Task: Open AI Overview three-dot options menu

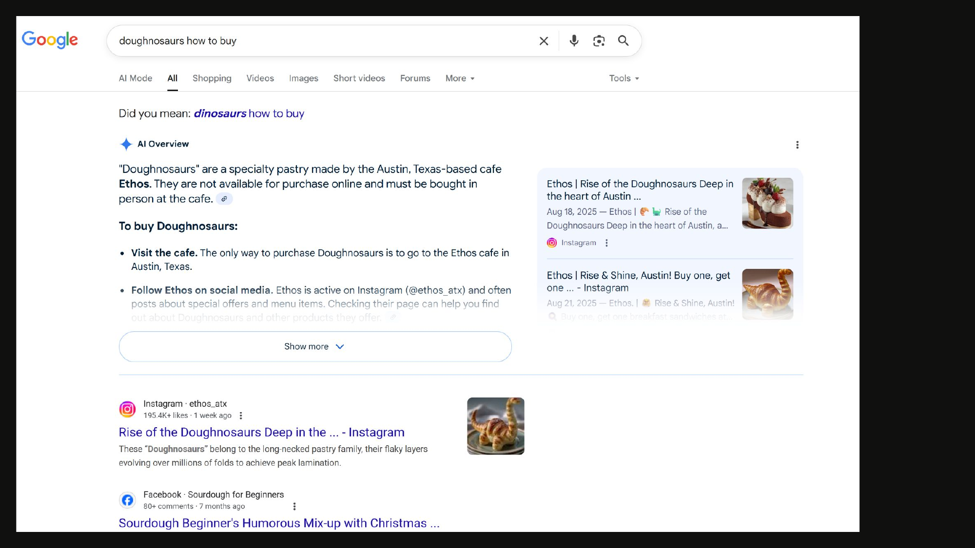Action: [797, 145]
